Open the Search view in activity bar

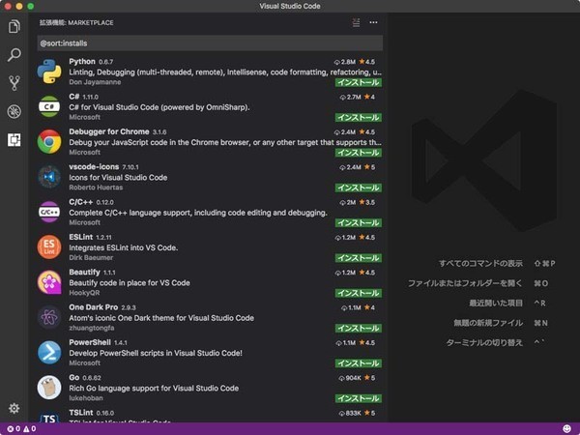pos(14,55)
